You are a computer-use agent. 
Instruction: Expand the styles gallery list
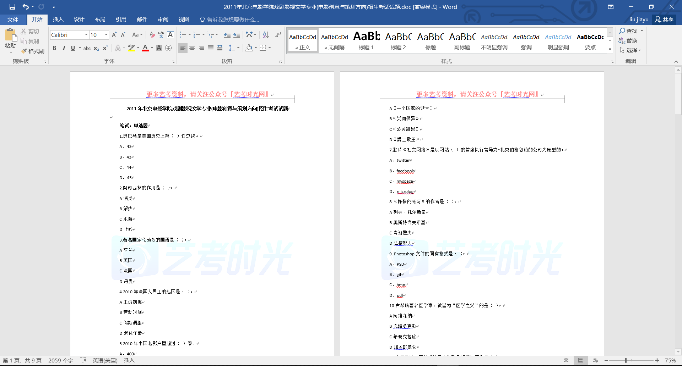pos(610,50)
